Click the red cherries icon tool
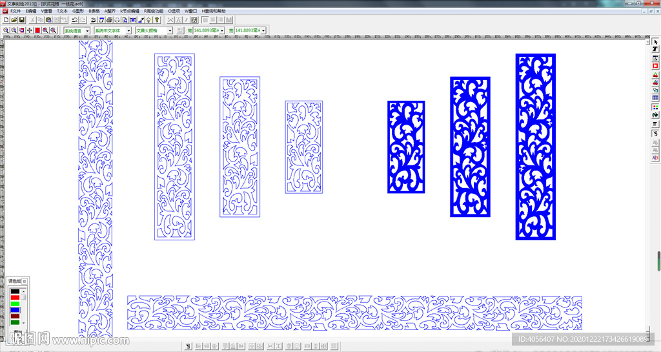This screenshot has width=661, height=352. coord(655,75)
